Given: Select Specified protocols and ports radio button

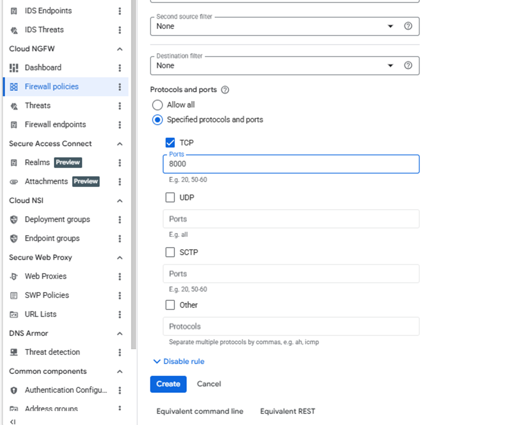Looking at the screenshot, I should (157, 120).
